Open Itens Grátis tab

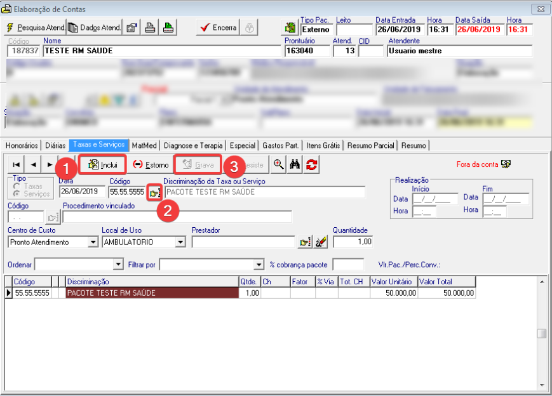pyautogui.click(x=323, y=145)
